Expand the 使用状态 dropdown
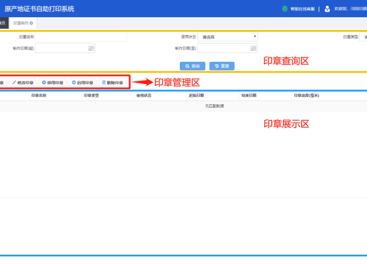This screenshot has height=264, width=367. coord(228,37)
